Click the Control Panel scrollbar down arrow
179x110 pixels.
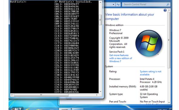point(169,102)
